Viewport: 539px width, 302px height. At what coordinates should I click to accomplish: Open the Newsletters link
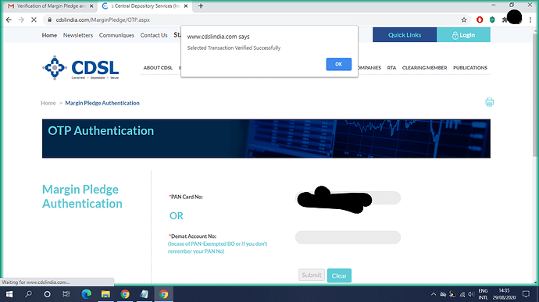tap(78, 35)
